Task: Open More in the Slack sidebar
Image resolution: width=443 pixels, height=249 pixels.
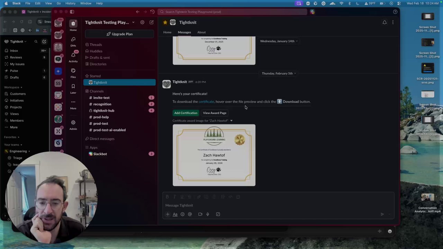Action: 73,104
